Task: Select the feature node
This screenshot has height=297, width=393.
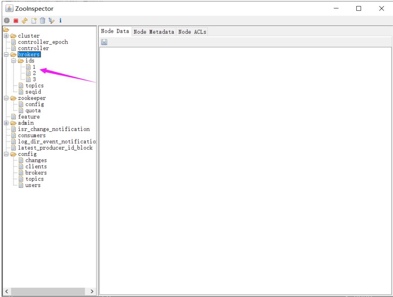Action: [x=29, y=117]
